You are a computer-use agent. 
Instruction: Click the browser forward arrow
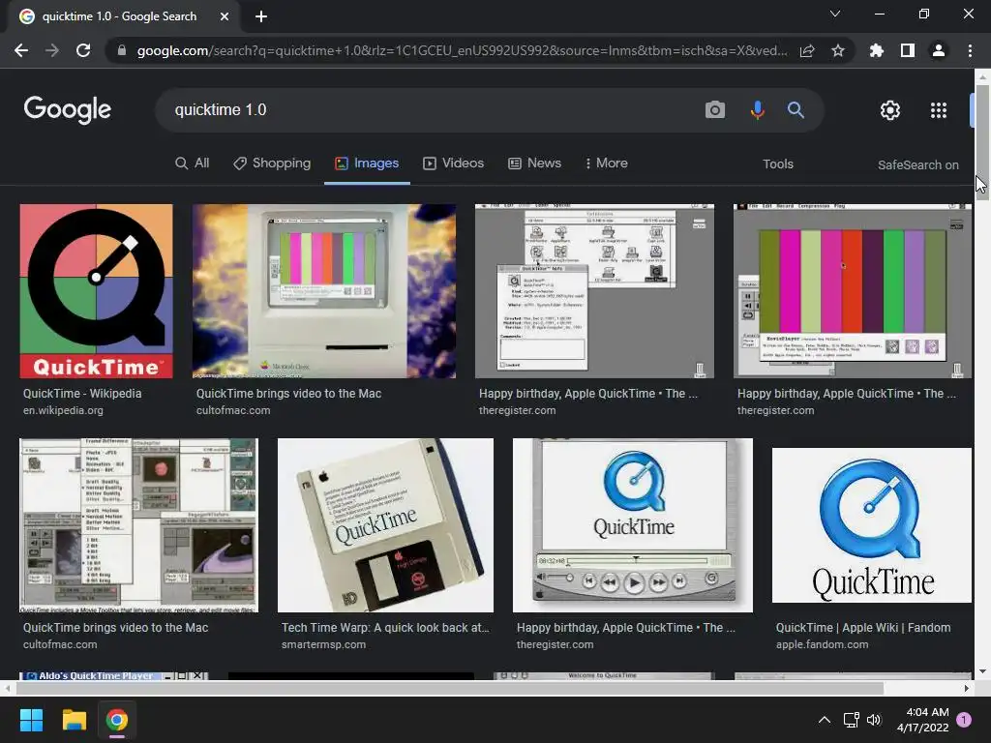click(x=52, y=50)
